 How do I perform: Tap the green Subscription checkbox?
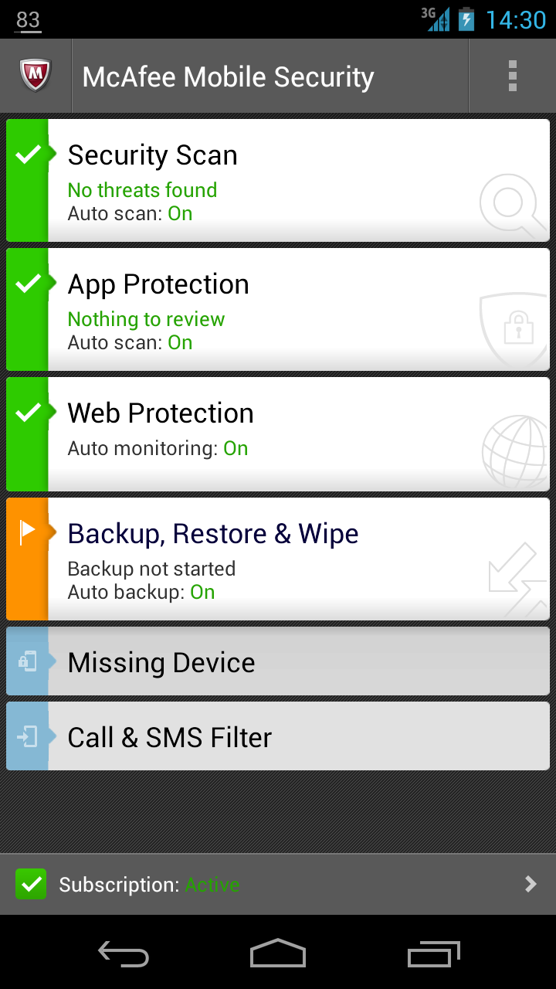pyautogui.click(x=31, y=884)
